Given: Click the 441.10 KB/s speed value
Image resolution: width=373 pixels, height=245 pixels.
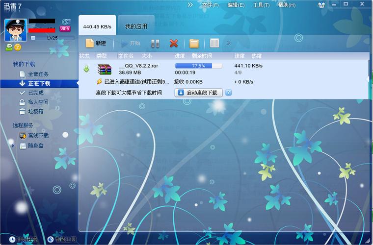Looking at the screenshot, I should (x=248, y=66).
